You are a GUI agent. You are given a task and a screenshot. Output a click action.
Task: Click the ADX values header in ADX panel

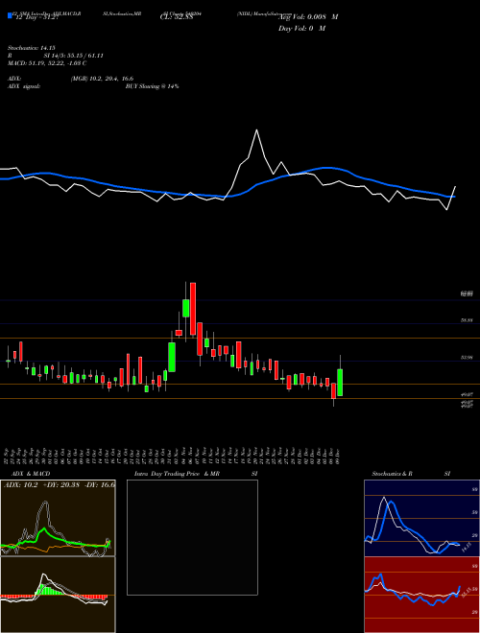click(59, 484)
